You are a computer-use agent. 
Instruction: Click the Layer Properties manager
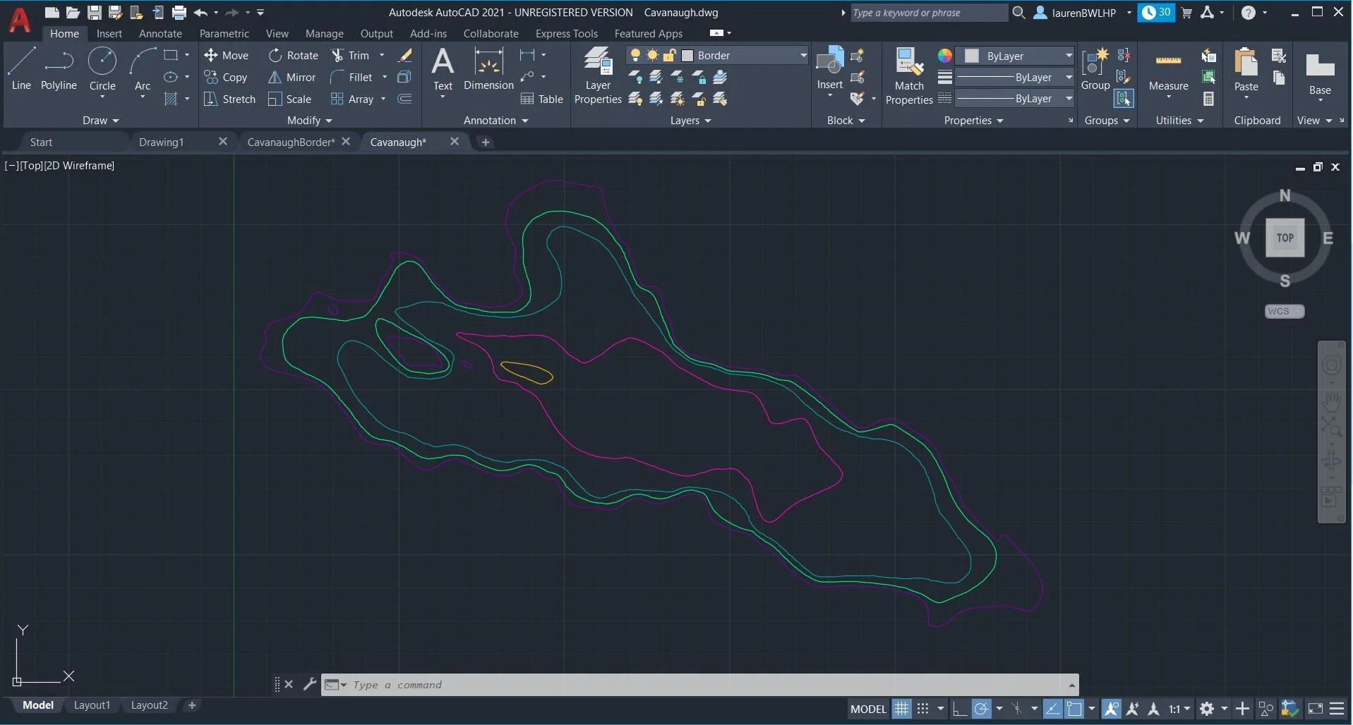[597, 73]
